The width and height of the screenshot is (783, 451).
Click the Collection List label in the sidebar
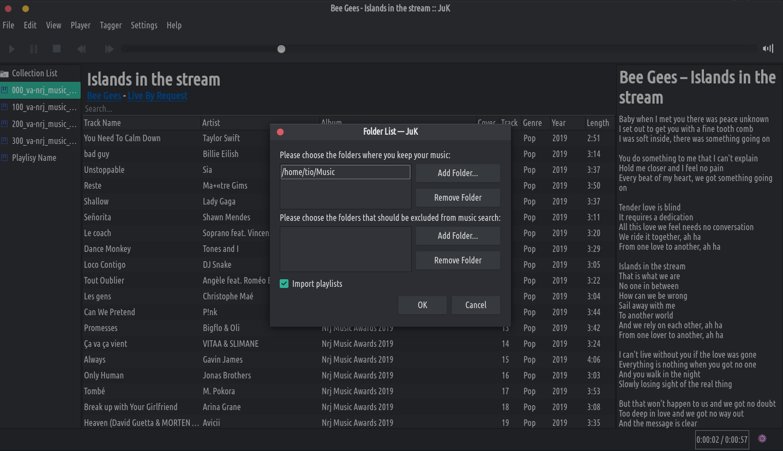35,73
